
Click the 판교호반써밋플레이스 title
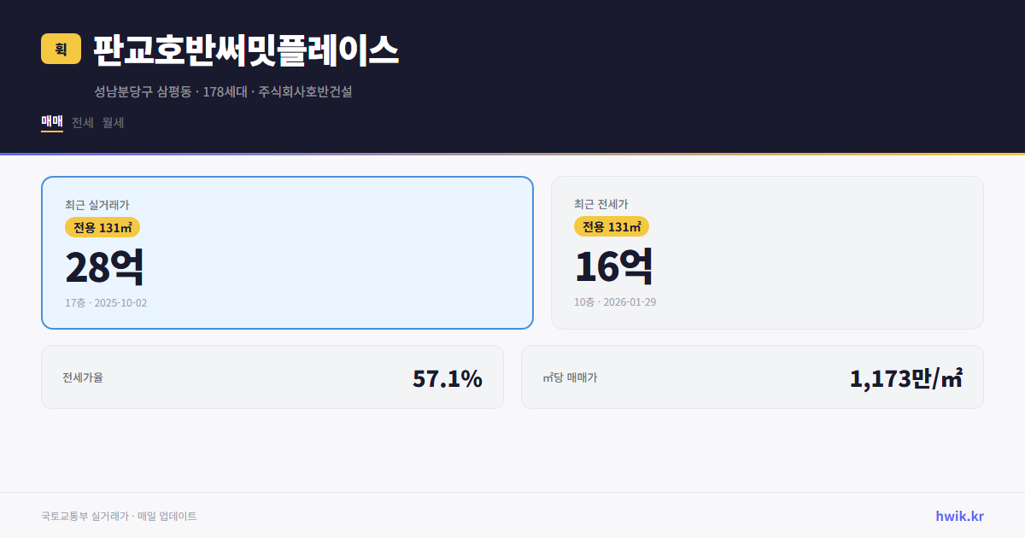246,50
